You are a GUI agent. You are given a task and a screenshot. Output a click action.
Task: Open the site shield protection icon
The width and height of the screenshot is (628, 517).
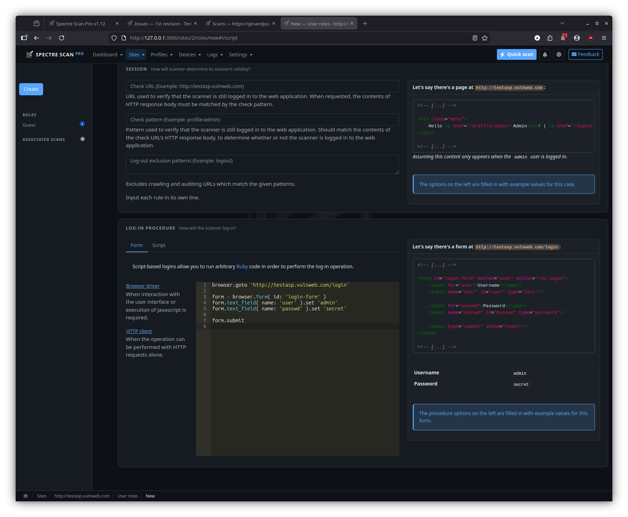(114, 38)
